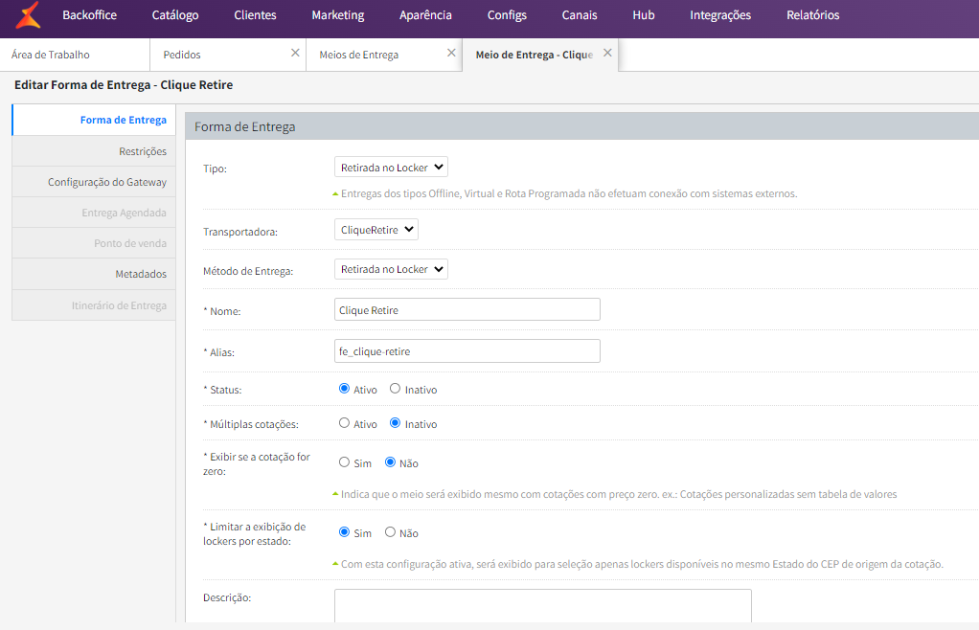This screenshot has width=979, height=630.
Task: Select Forma de Entrega in the sidebar
Action: (94, 120)
